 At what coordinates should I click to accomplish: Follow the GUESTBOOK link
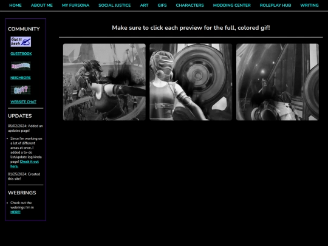[21, 54]
